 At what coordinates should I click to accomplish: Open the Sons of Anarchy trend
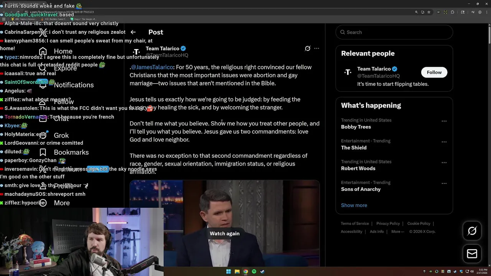click(361, 189)
